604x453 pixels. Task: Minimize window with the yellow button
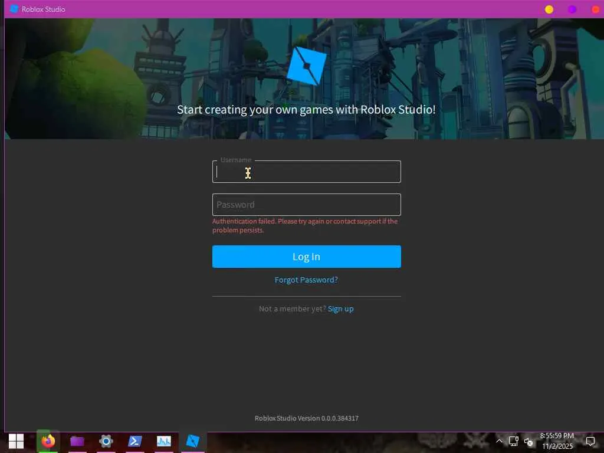[549, 9]
